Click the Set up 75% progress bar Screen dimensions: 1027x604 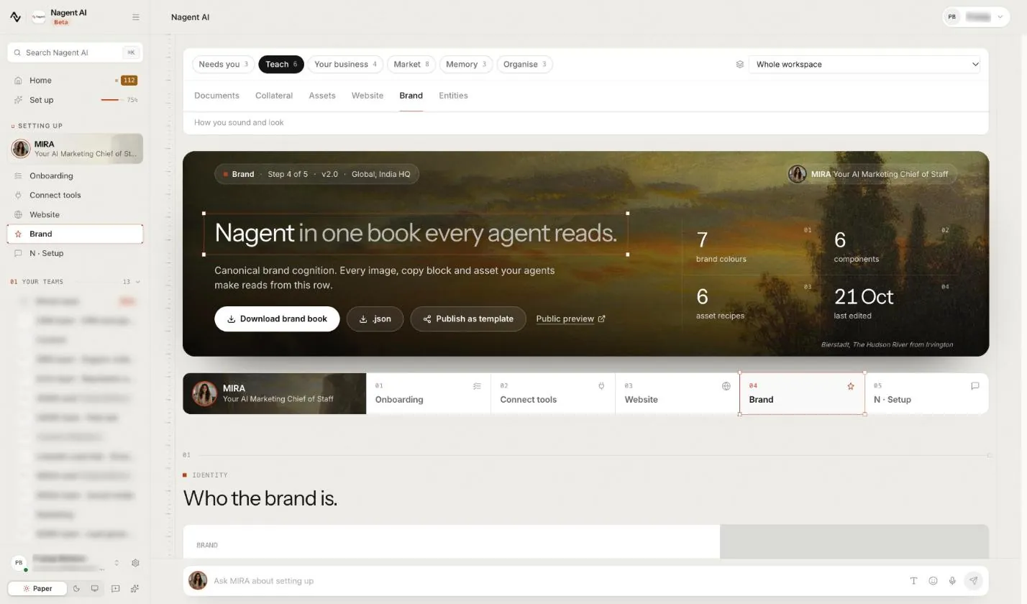click(x=111, y=100)
